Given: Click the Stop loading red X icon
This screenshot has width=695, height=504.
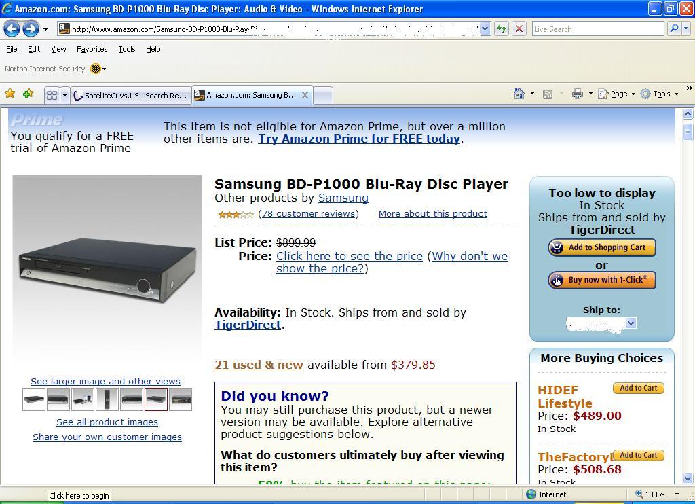Looking at the screenshot, I should [x=519, y=29].
